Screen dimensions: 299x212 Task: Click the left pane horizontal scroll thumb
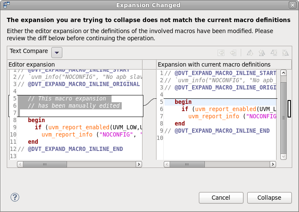[45, 164]
